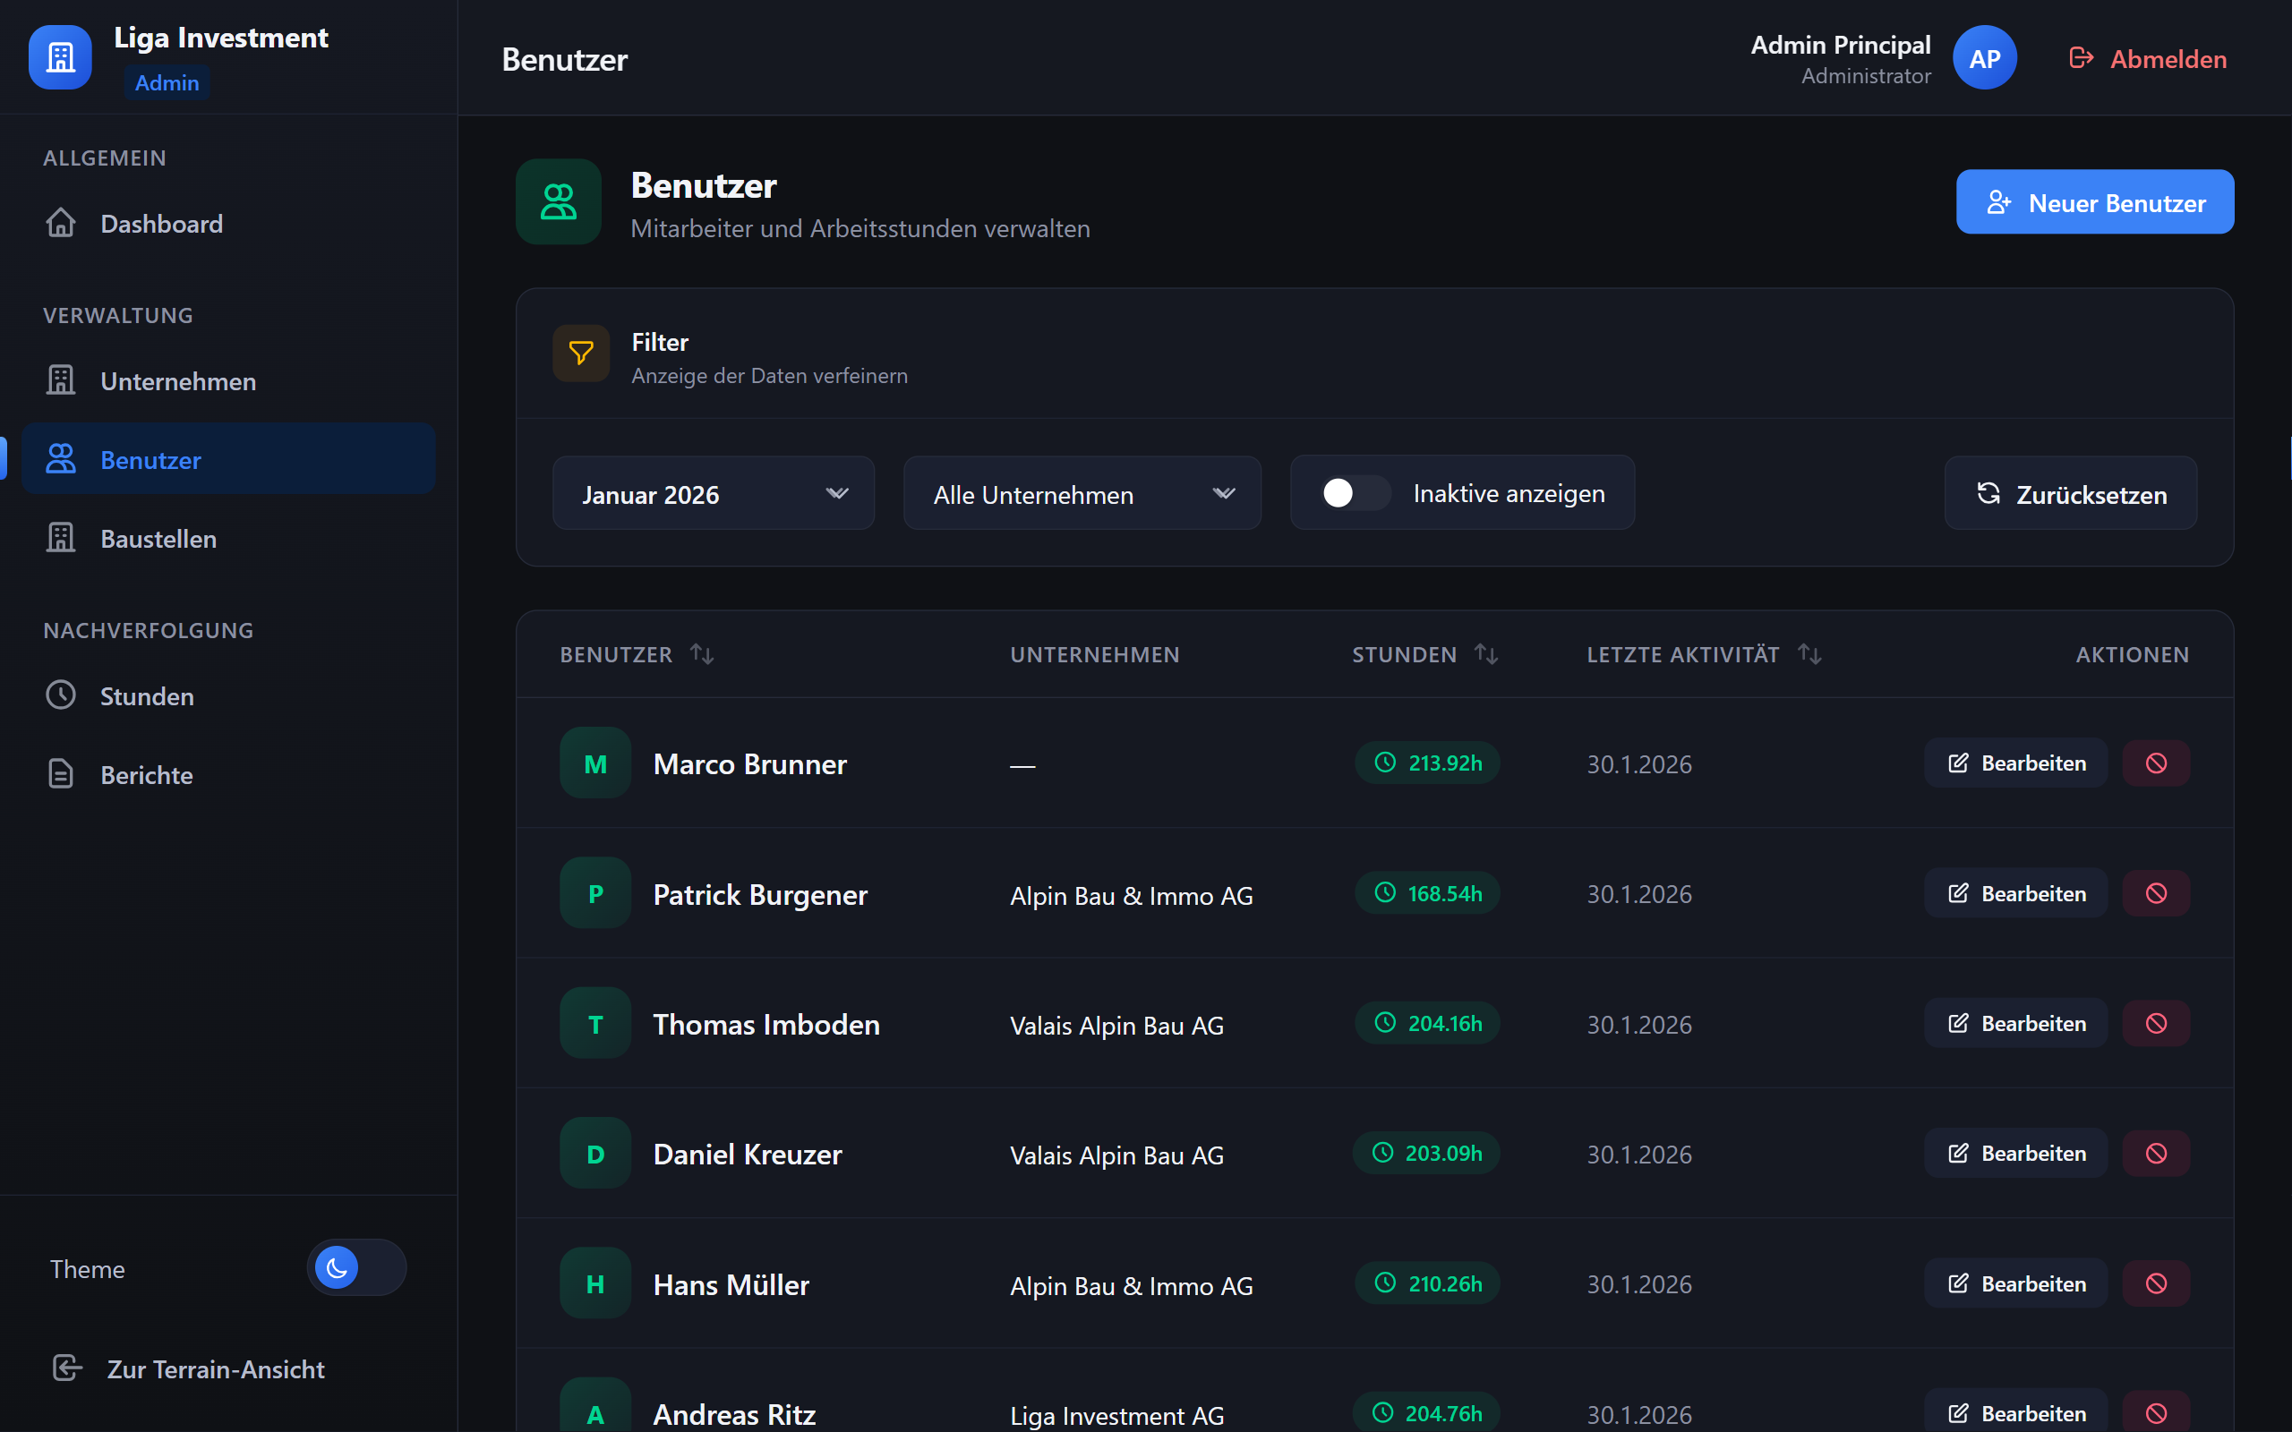
Task: Click the deactivate icon for Marco Brunner
Action: click(2156, 763)
